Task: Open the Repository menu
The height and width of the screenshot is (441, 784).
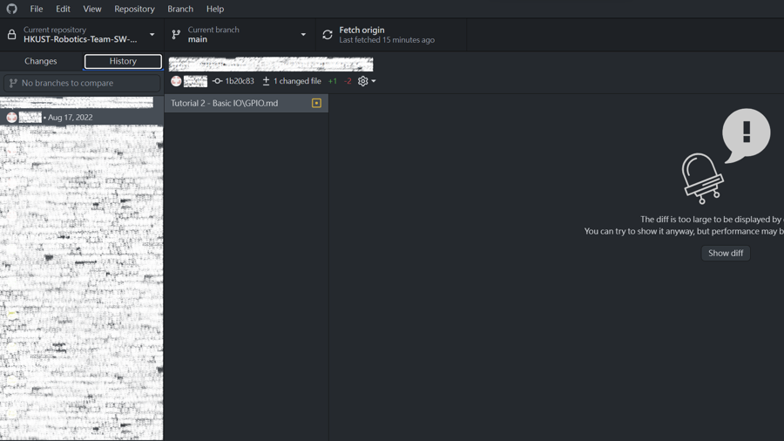Action: pos(134,9)
